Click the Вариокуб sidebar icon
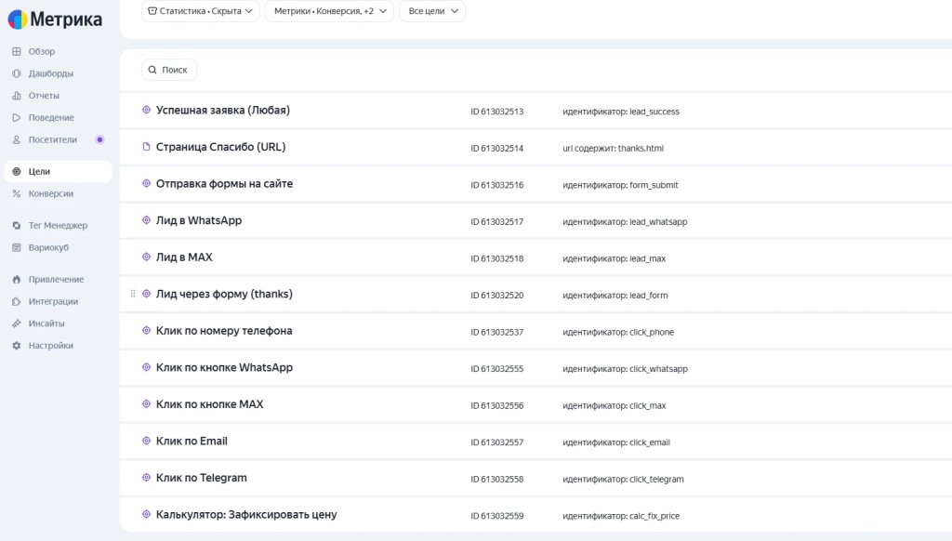This screenshot has width=952, height=541. tap(17, 248)
